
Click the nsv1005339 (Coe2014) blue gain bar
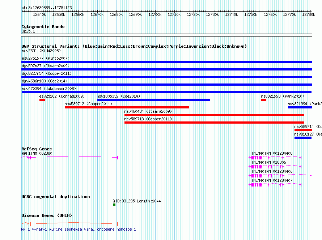(153, 100)
